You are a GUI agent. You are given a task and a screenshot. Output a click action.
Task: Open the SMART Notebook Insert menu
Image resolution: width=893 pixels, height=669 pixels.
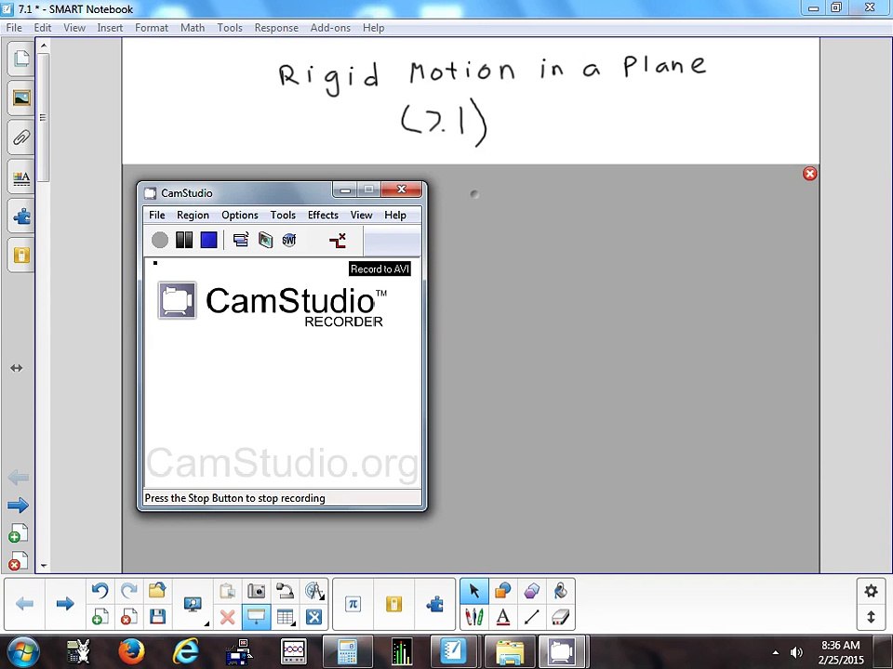click(110, 28)
